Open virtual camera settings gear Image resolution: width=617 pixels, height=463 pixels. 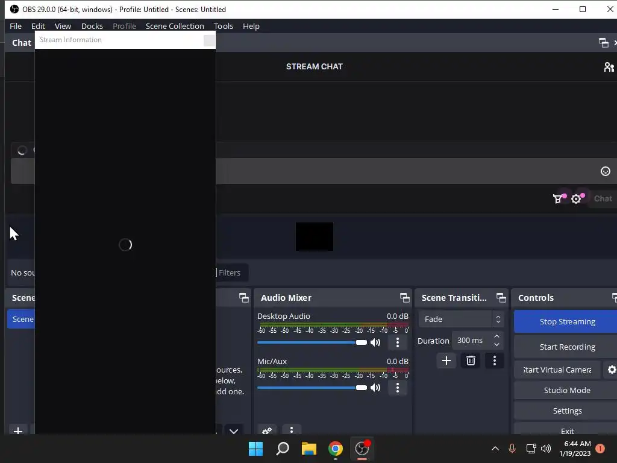tap(612, 370)
